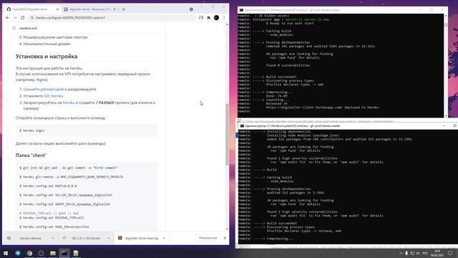Viewport: 458px width, 258px height.
Task: Open the Git link in step 2
Action: (47, 96)
